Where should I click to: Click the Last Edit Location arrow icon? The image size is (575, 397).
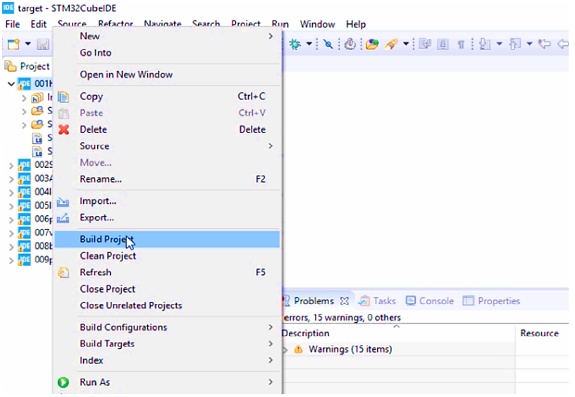pos(544,44)
